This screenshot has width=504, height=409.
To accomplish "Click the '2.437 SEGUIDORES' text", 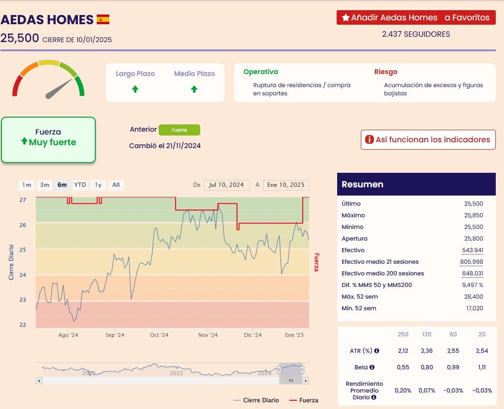I will pyautogui.click(x=416, y=34).
